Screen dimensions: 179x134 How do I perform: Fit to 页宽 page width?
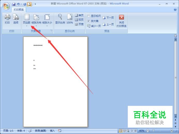79,24
